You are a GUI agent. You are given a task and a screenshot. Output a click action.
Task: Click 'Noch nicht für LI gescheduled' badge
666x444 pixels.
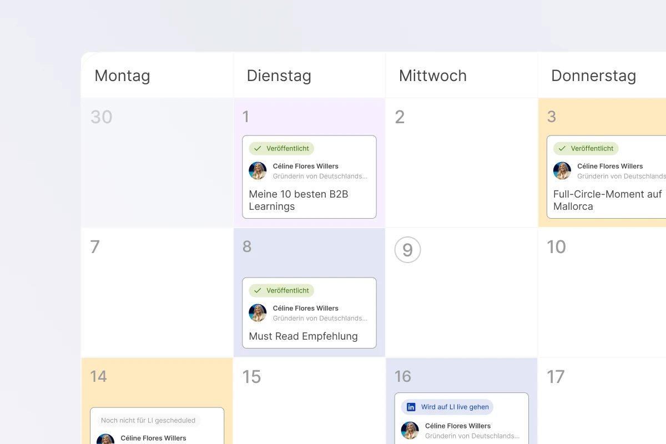coord(148,421)
